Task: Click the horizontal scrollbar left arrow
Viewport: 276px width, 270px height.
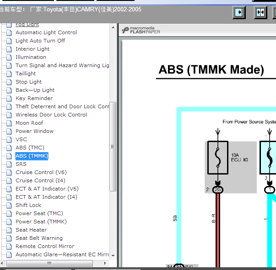Action: 2,263
